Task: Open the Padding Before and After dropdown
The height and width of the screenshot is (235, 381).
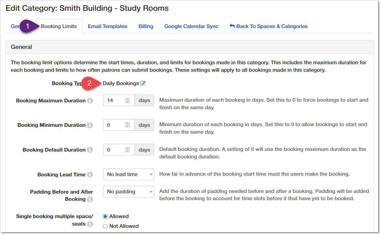Action: click(128, 192)
